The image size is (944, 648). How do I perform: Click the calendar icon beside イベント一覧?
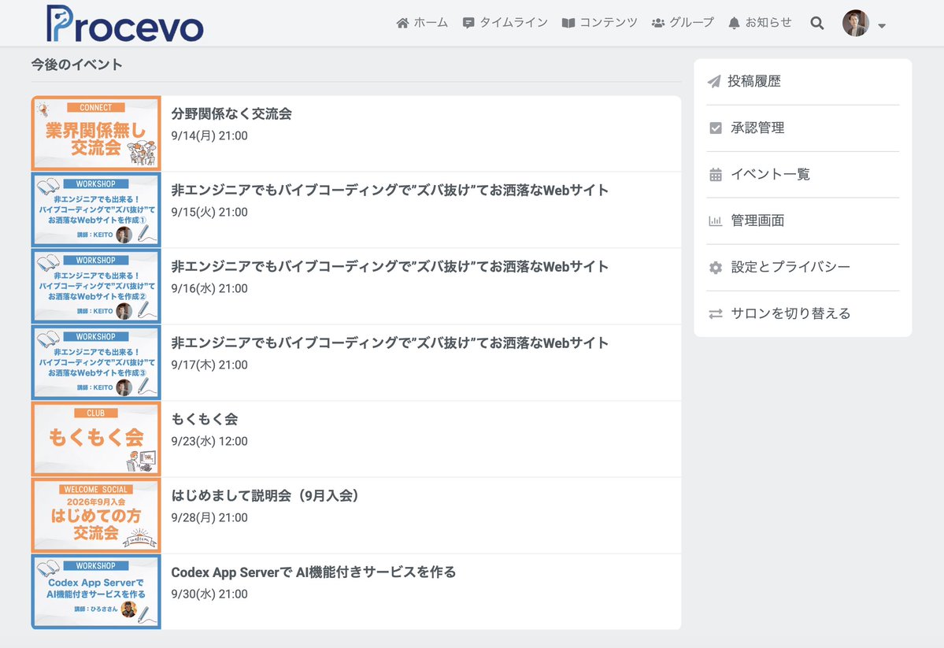715,175
